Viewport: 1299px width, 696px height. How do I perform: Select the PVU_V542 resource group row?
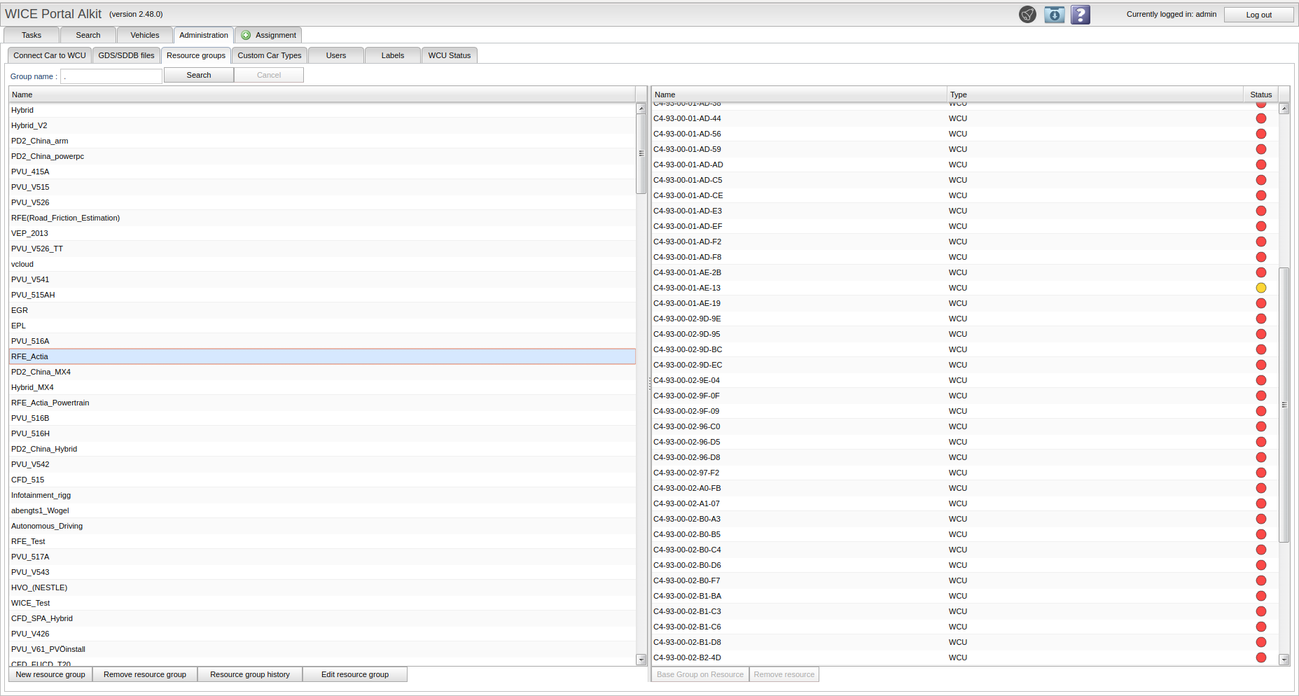[x=30, y=464]
